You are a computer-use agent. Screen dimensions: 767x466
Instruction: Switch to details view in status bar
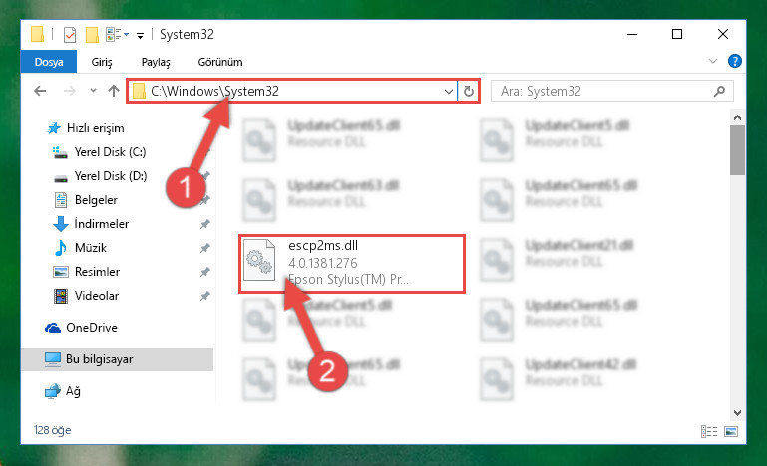pyautogui.click(x=709, y=431)
